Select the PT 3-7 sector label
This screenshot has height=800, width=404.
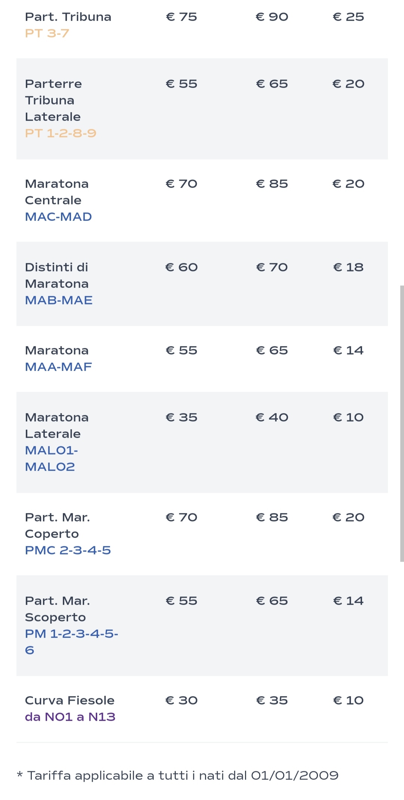[47, 33]
